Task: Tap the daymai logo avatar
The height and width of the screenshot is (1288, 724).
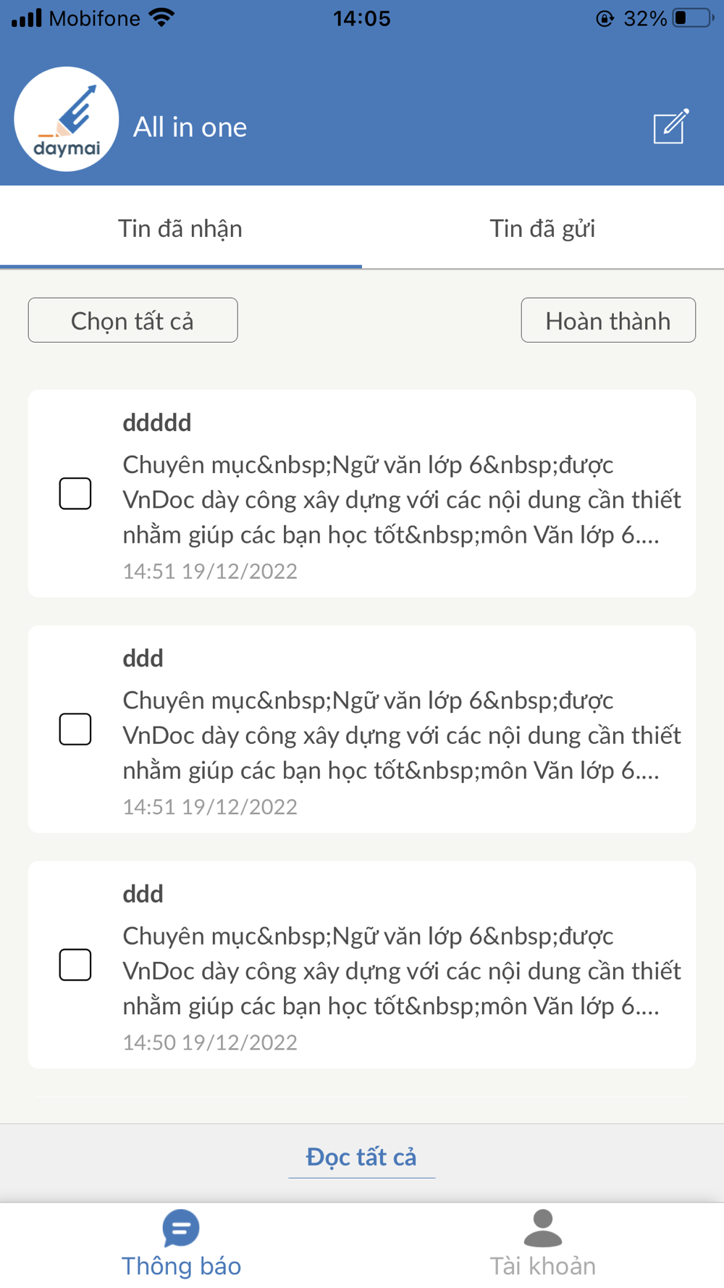Action: 67,120
